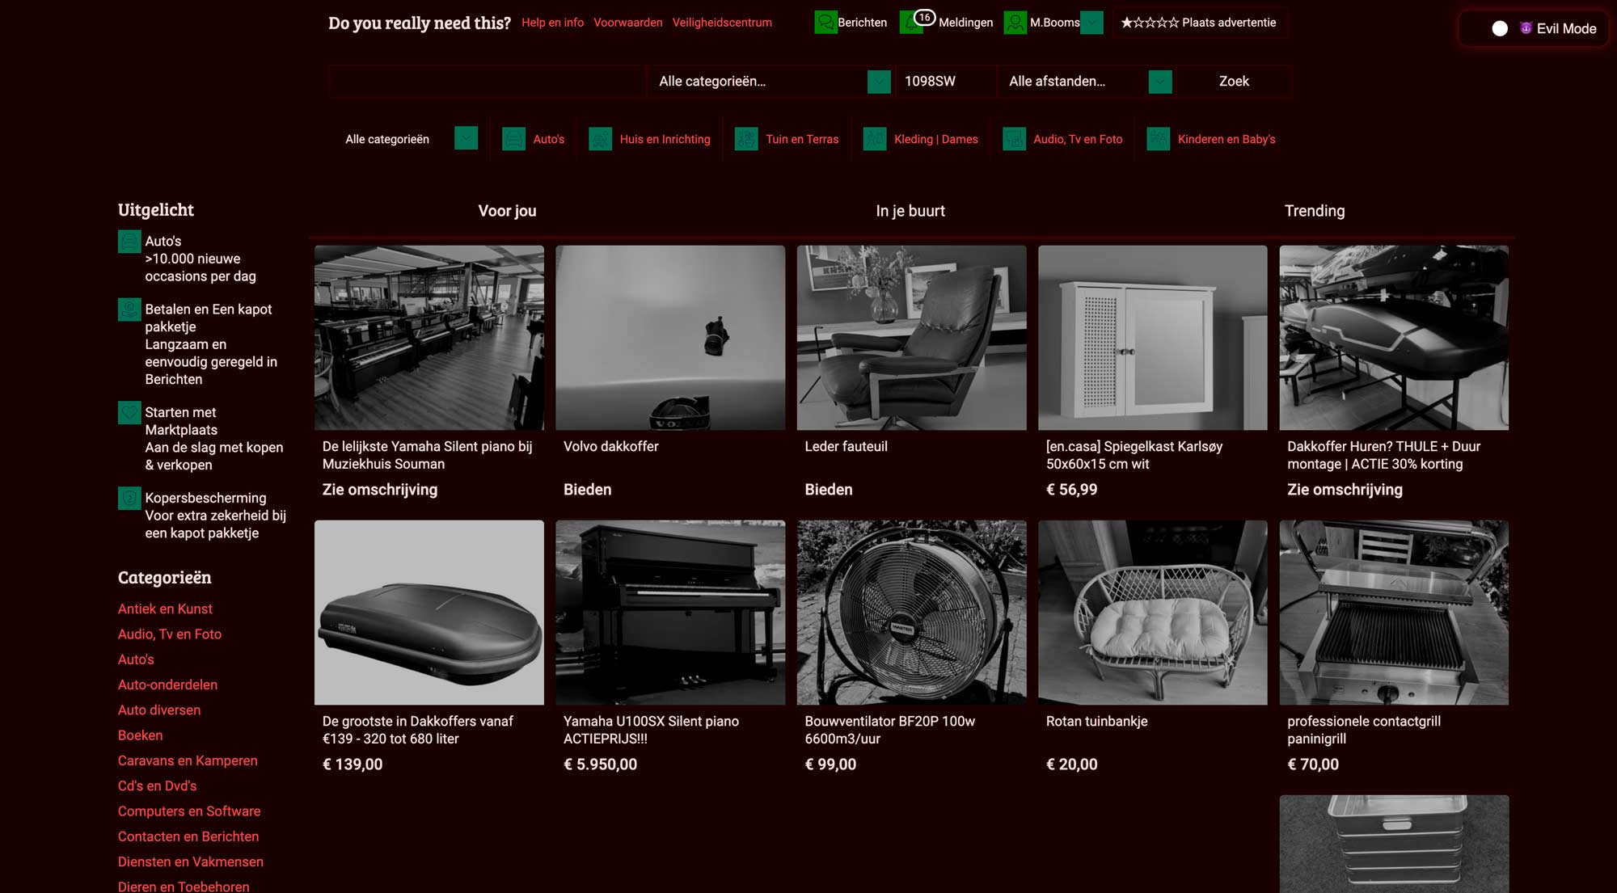Select the Huis en Inrichting category icon
This screenshot has width=1617, height=893.
click(600, 139)
